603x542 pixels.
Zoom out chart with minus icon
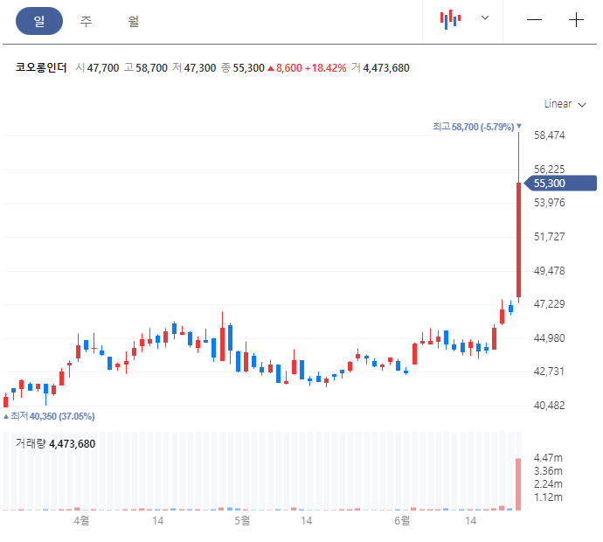point(534,19)
